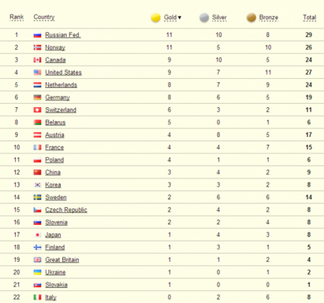The width and height of the screenshot is (324, 303).
Task: Click the Canada flag icon
Action: click(37, 60)
